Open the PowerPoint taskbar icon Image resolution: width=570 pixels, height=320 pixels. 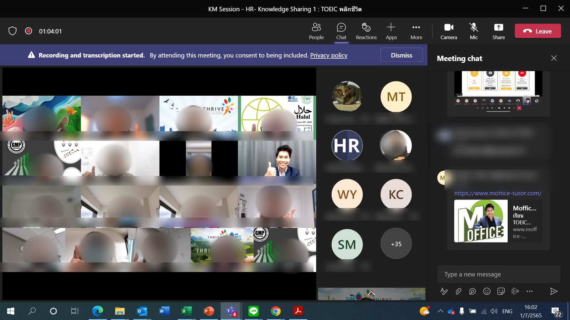209,311
